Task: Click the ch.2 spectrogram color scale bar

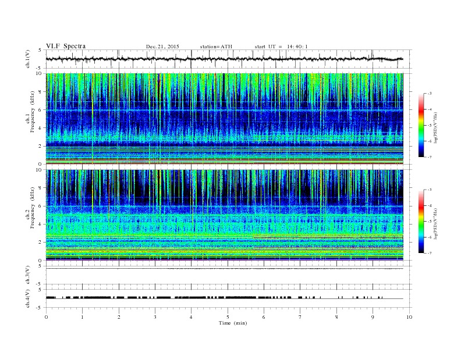Action: (x=421, y=222)
